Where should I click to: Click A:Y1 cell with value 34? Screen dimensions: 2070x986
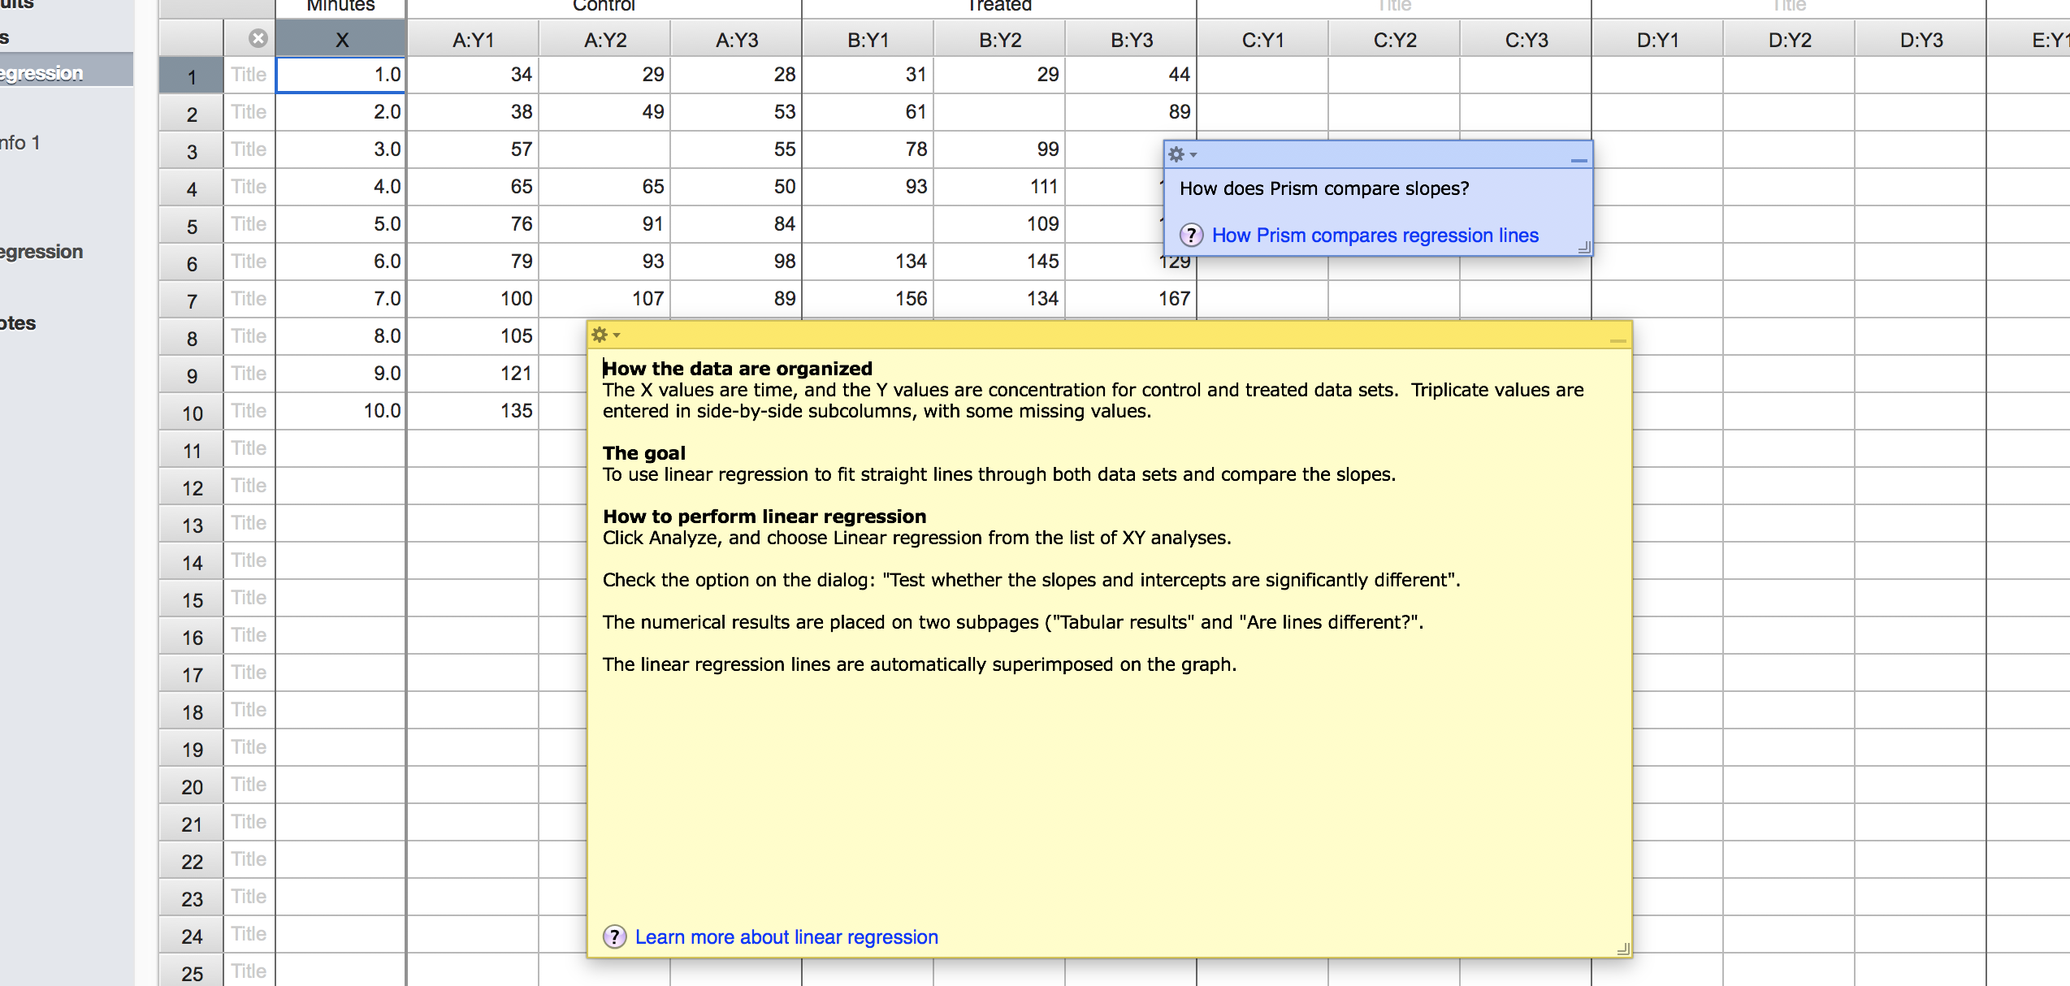coord(473,75)
